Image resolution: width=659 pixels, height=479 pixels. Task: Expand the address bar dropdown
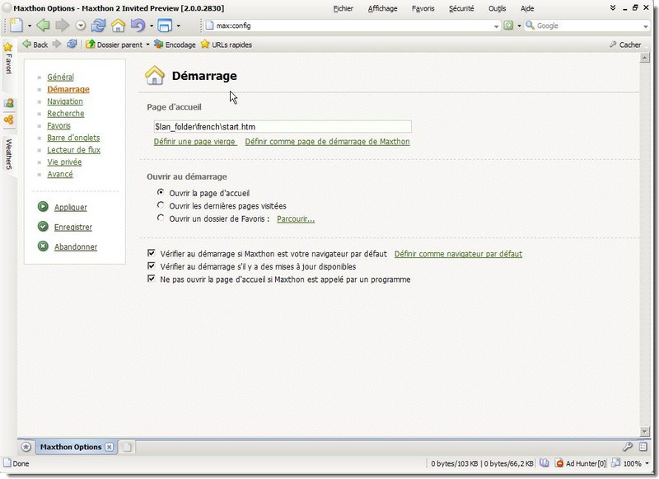coord(497,26)
